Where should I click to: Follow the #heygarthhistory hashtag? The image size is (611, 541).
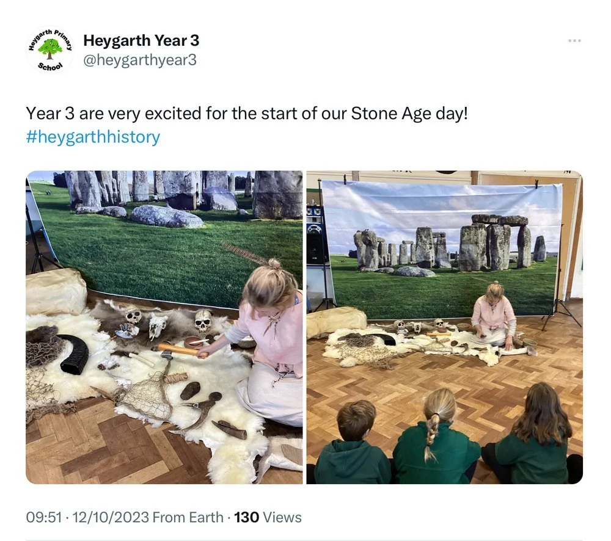pos(93,137)
